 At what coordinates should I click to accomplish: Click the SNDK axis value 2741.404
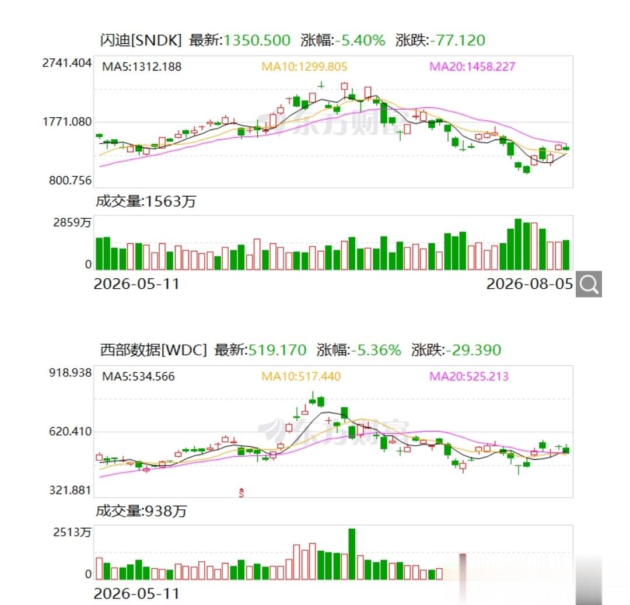point(66,62)
